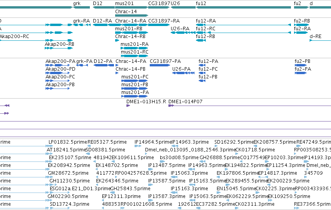This screenshot has width=331, height=210.
Task: Select the fu12-RC transcript label
Action: pos(206,29)
